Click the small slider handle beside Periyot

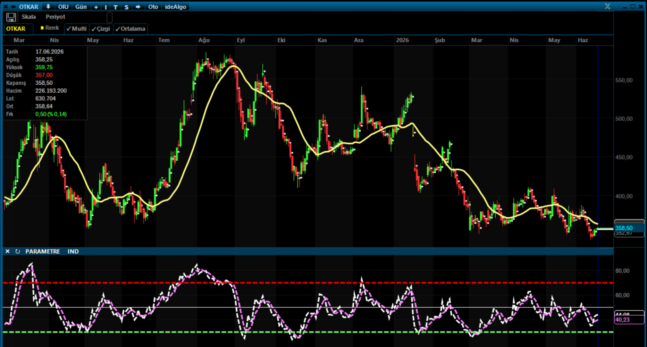[x=109, y=17]
